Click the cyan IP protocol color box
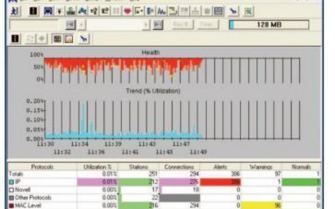 [x=11, y=182]
